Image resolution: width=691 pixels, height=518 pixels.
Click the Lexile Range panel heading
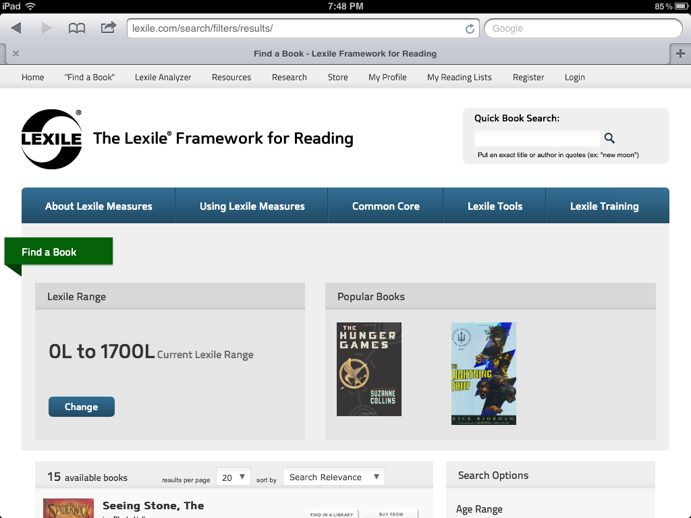pyautogui.click(x=77, y=297)
